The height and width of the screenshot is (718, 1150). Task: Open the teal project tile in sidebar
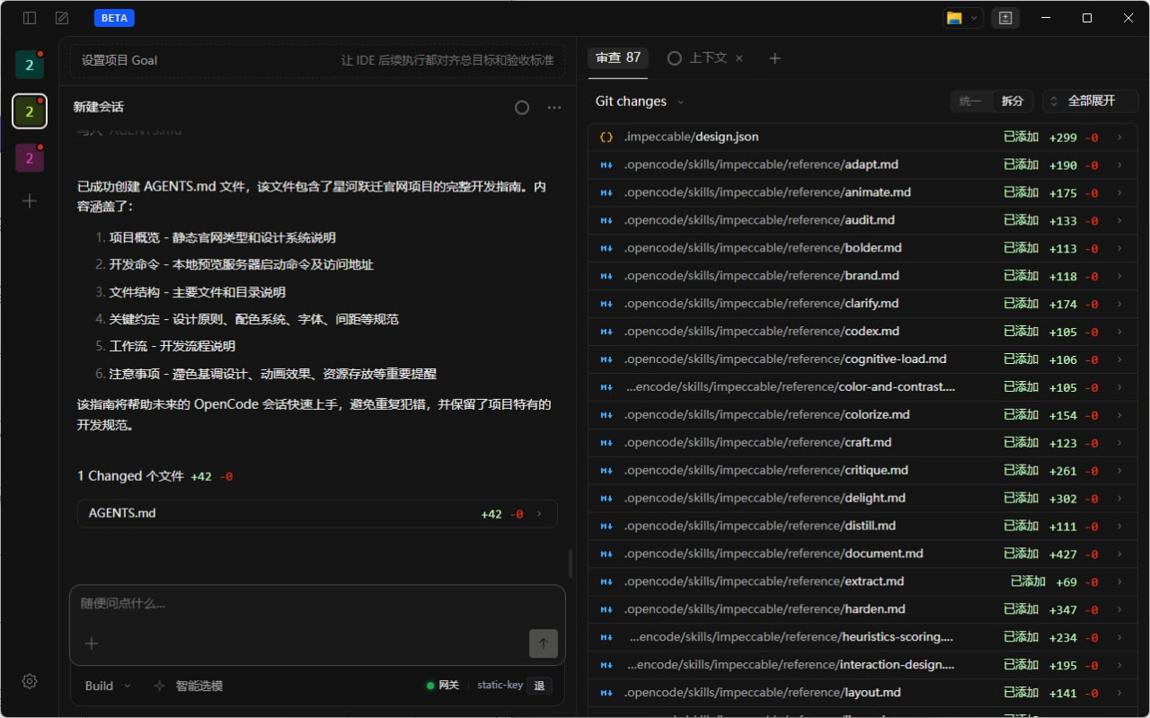(x=30, y=65)
